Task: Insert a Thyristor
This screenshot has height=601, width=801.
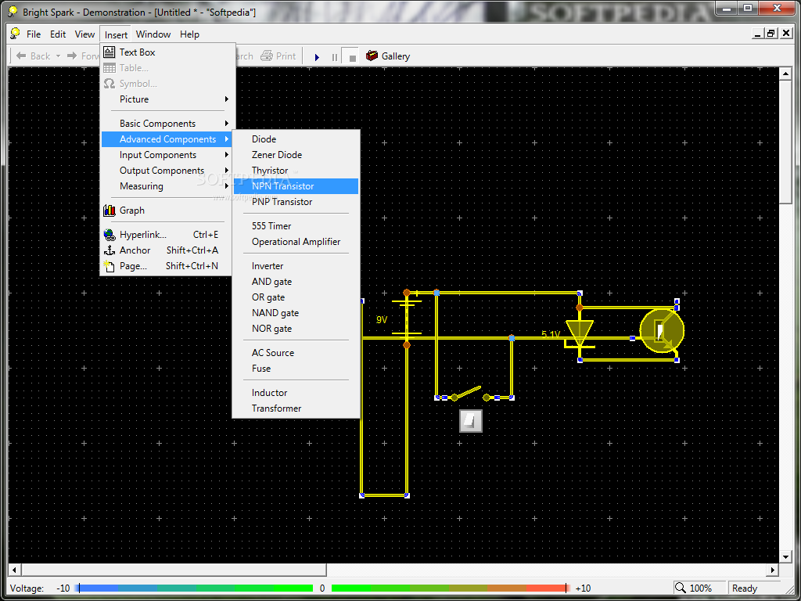Action: coord(296,170)
